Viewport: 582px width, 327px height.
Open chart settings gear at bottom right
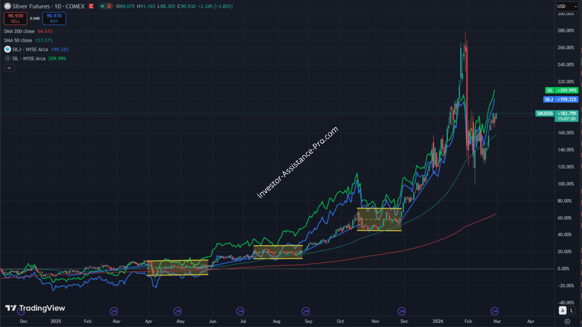point(567,321)
